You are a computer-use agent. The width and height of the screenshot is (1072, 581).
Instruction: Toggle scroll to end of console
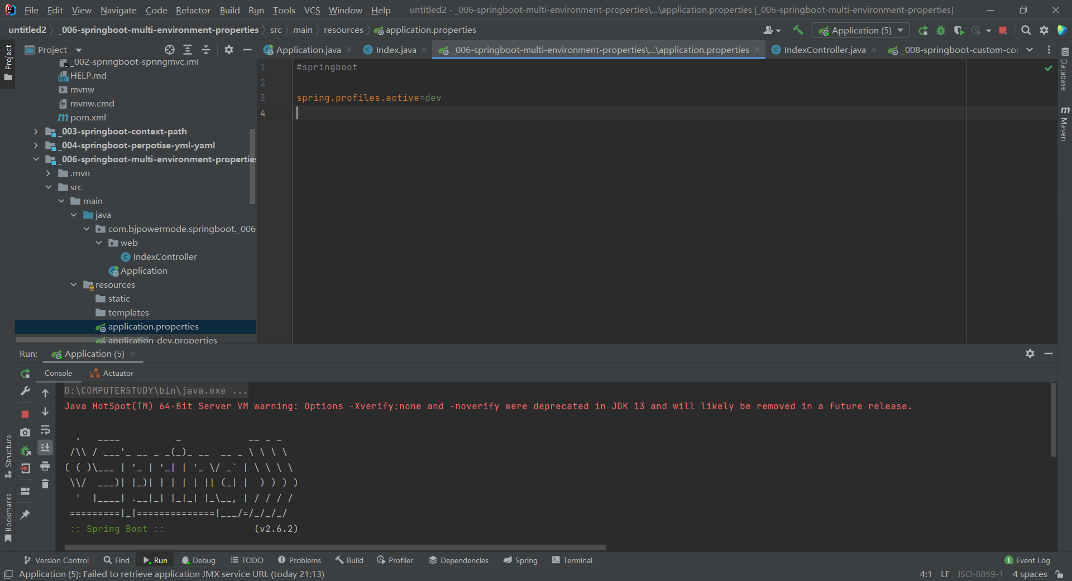point(45,447)
